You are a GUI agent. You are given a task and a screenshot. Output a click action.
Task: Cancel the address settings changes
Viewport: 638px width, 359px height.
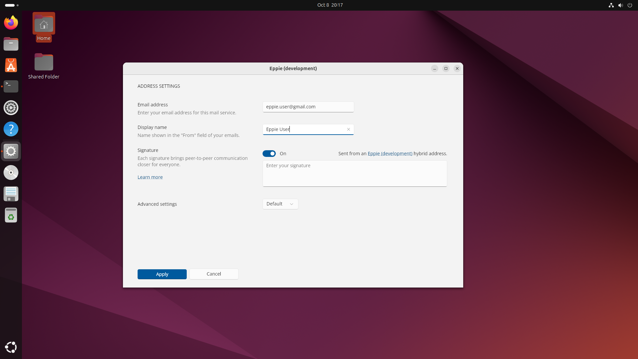point(214,274)
